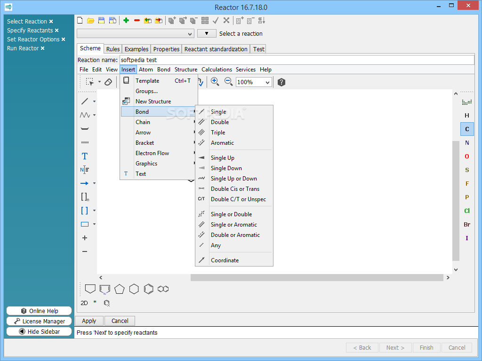Click the vertical canvas scrollbar thumb

pos(456,201)
